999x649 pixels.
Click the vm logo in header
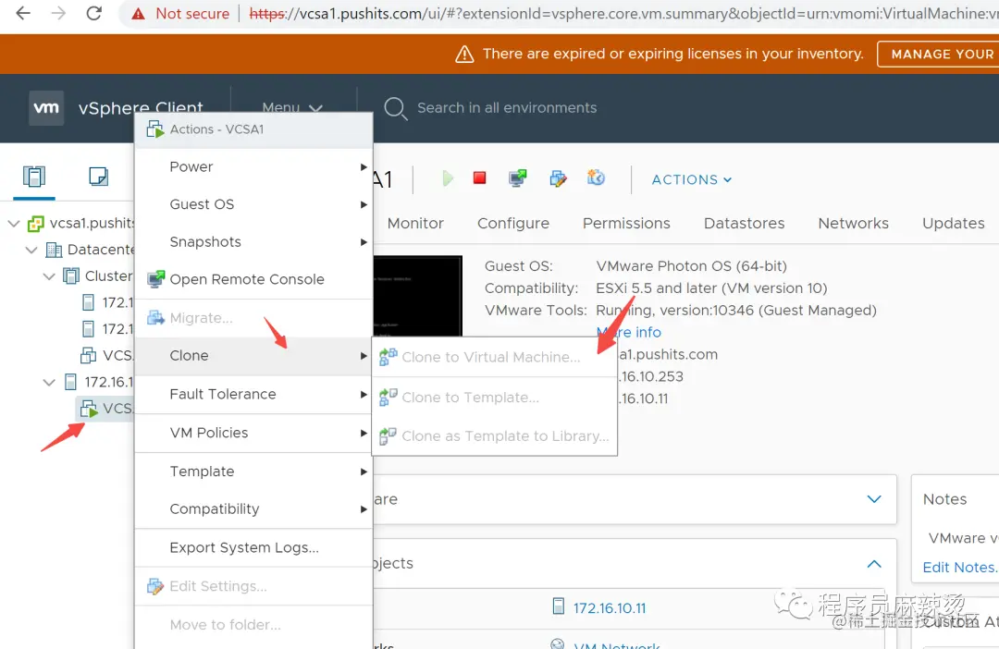point(46,107)
